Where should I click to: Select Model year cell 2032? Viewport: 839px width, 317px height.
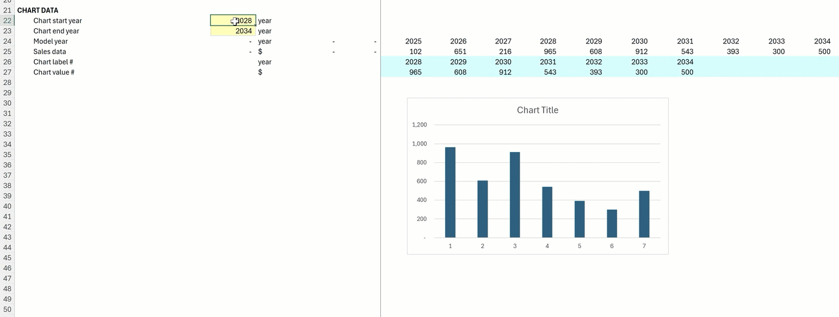coord(731,41)
